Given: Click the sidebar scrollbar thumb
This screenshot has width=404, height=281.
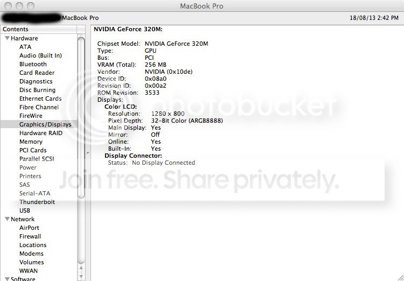Looking at the screenshot, I should coord(81,118).
